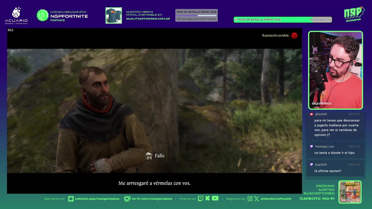Click the Kick icon in the footer
The height and width of the screenshot is (209, 372).
208,199
